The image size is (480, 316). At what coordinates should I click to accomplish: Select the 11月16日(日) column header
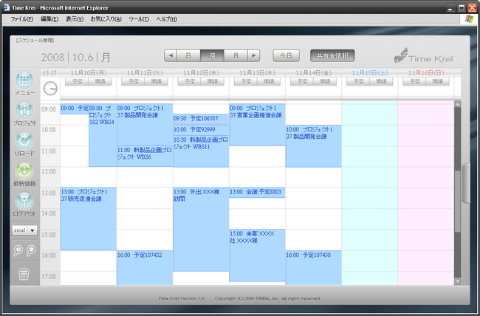(426, 73)
